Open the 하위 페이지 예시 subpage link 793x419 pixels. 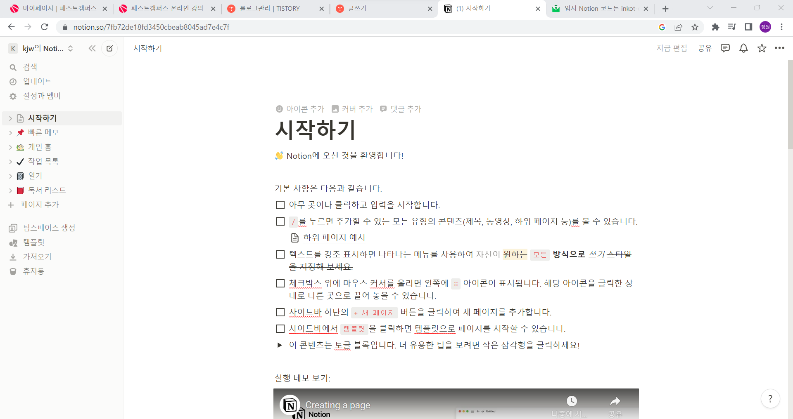328,238
